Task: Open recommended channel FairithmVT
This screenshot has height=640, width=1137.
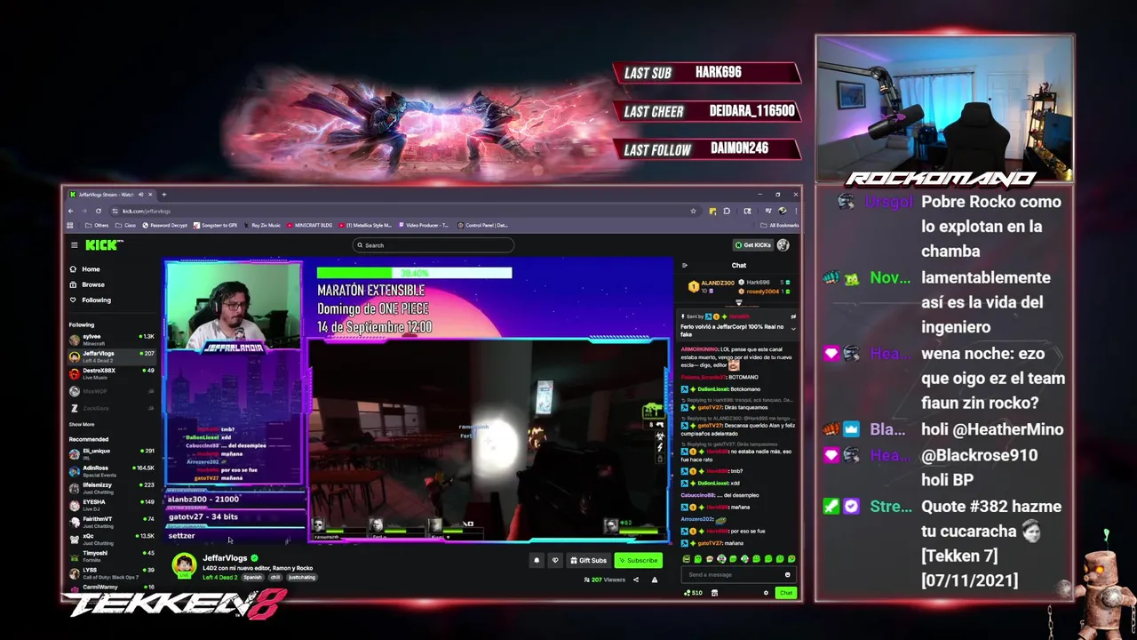Action: [112, 521]
